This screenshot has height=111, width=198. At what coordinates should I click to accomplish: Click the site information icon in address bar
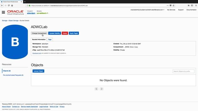28,6
